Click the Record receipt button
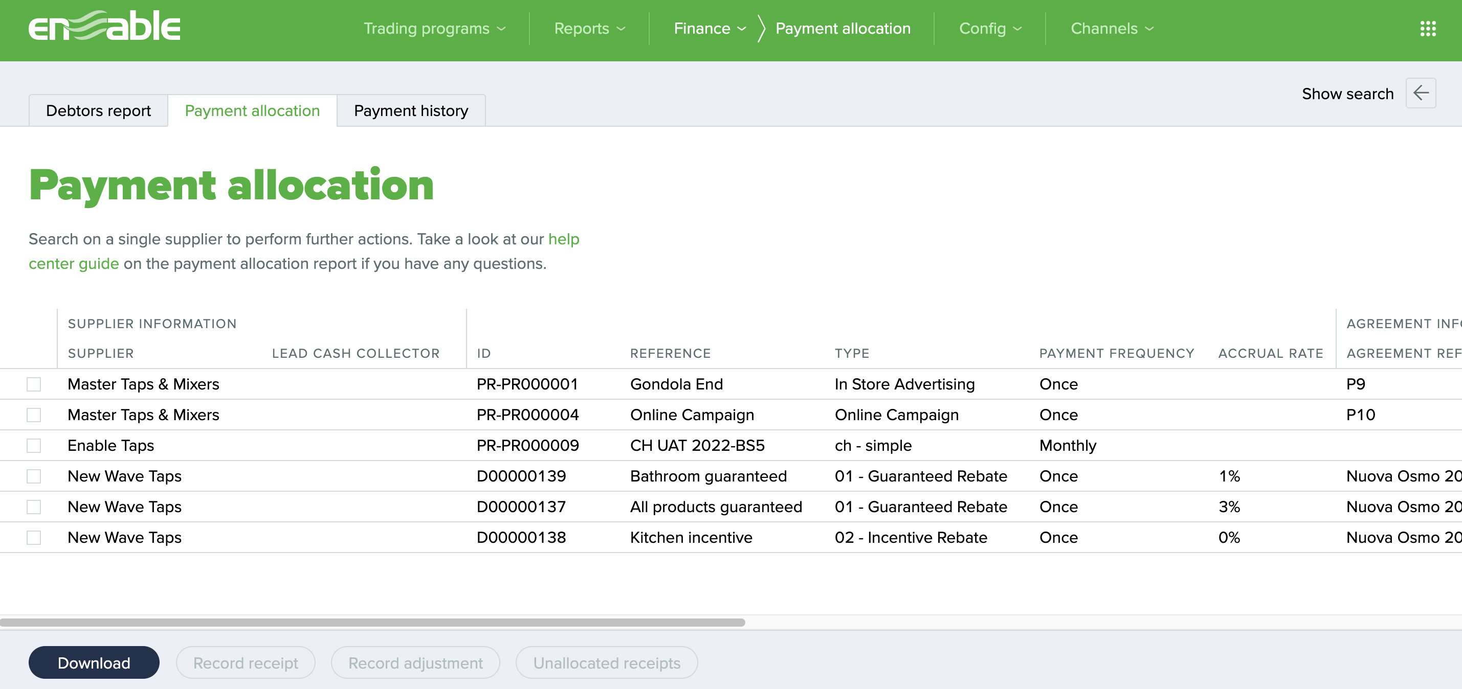The height and width of the screenshot is (689, 1462). point(245,662)
